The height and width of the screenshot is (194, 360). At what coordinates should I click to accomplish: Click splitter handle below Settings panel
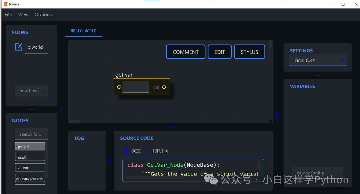click(318, 75)
